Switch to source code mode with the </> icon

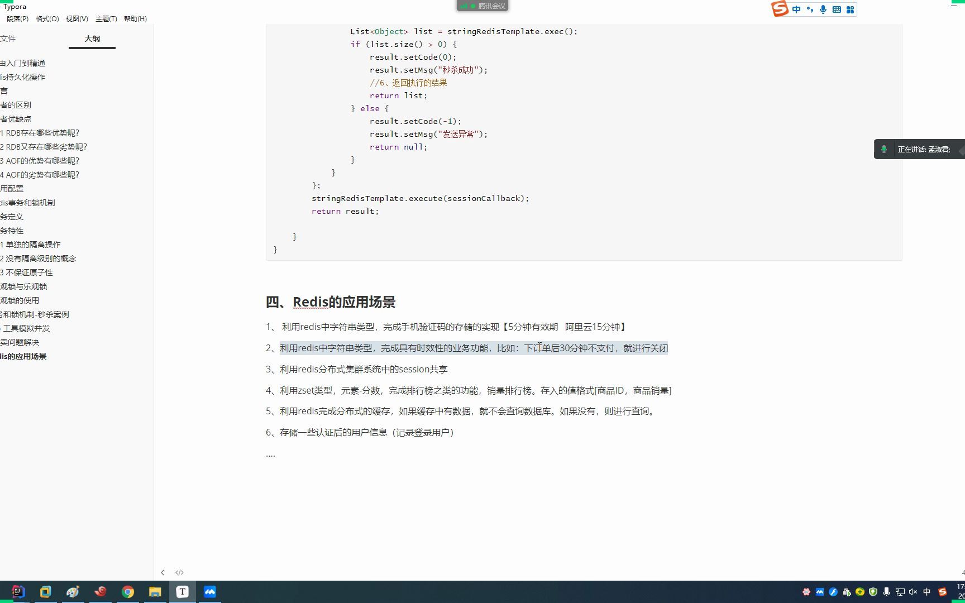[179, 572]
